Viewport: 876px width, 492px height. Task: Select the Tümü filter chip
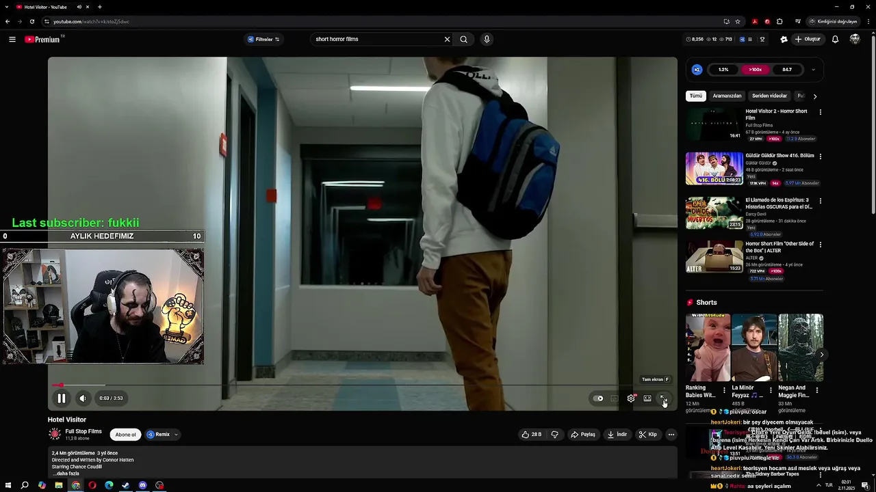point(696,96)
